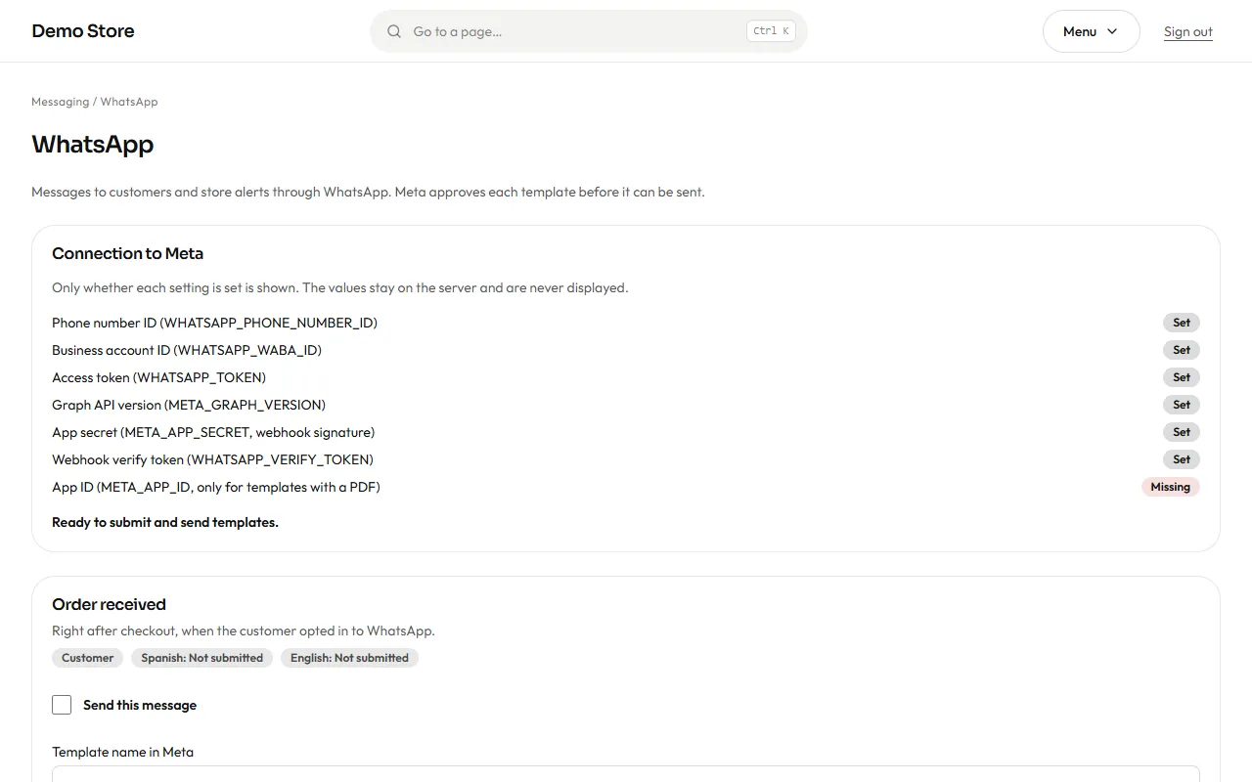This screenshot has width=1252, height=782.
Task: Click the search magnifier icon
Action: pyautogui.click(x=394, y=31)
